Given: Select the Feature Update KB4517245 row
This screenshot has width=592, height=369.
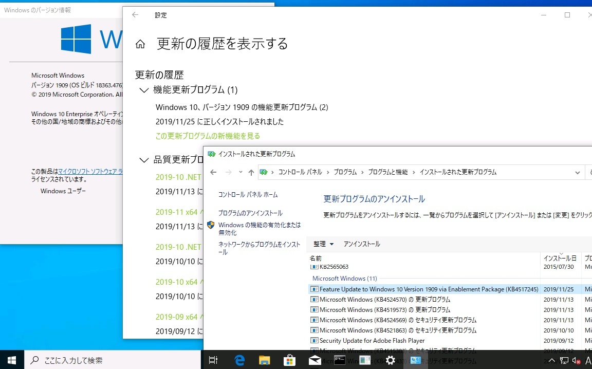Looking at the screenshot, I should tap(449, 289).
